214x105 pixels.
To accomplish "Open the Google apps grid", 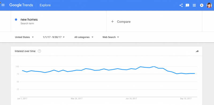I will 194,5.
